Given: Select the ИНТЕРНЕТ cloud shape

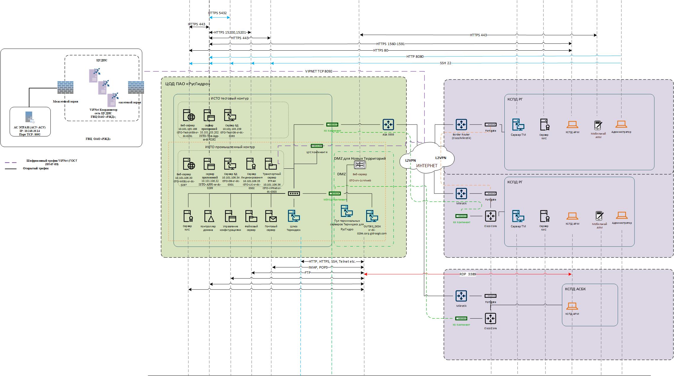Looking at the screenshot, I should (427, 160).
